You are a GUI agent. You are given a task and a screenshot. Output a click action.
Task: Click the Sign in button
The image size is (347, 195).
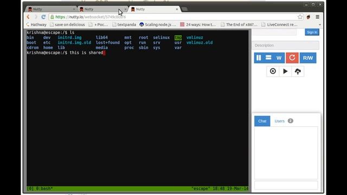pyautogui.click(x=312, y=32)
